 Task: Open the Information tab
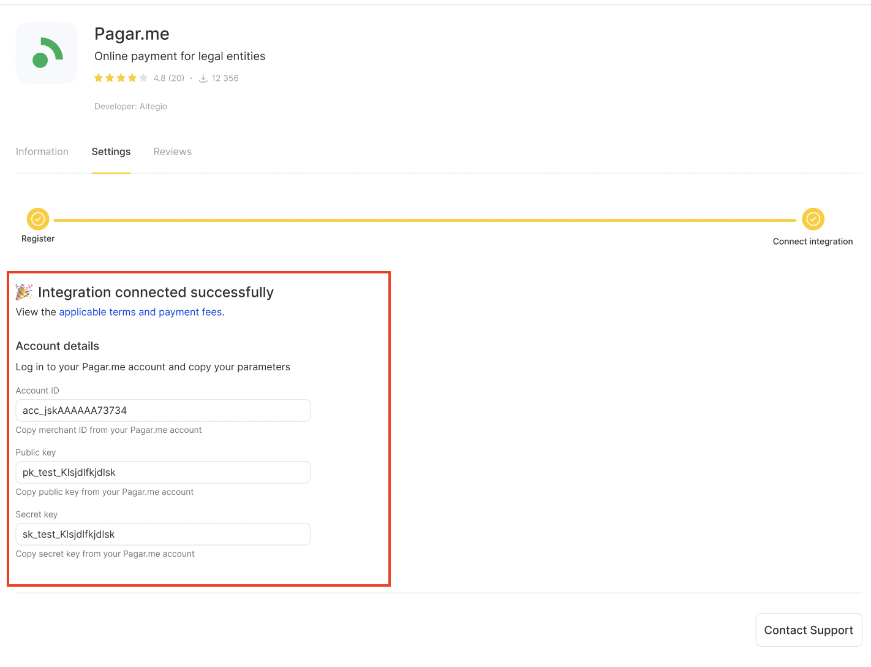(42, 151)
